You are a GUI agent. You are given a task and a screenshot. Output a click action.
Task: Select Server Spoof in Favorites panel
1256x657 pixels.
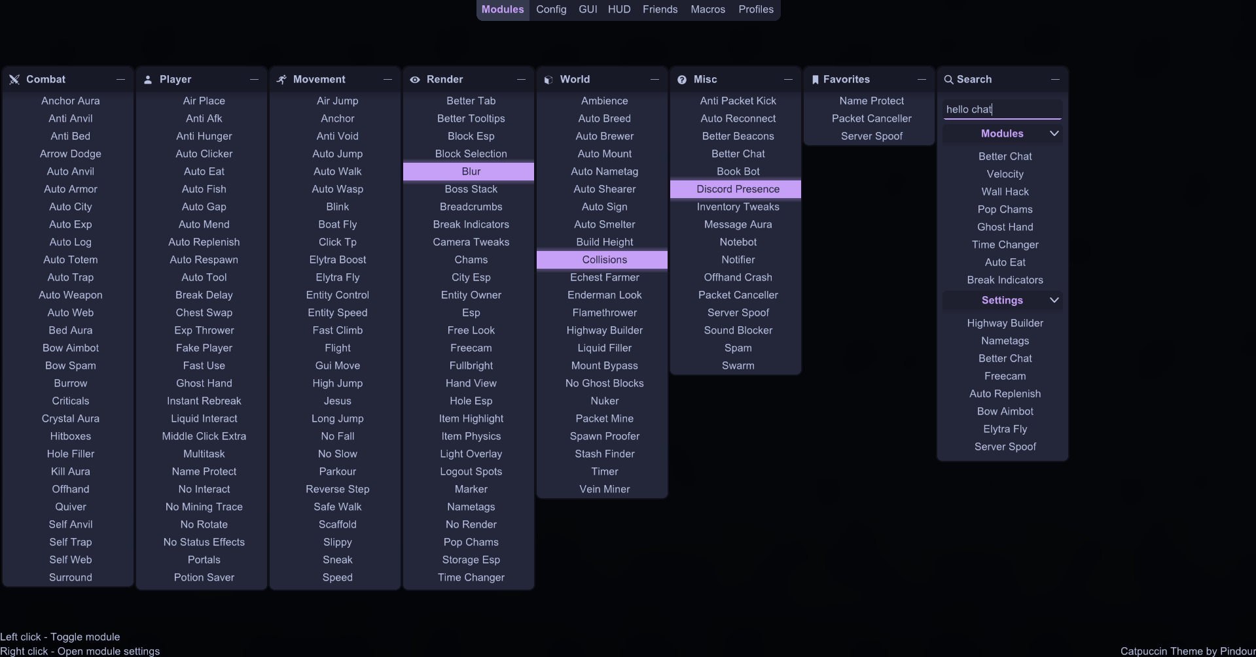(871, 136)
